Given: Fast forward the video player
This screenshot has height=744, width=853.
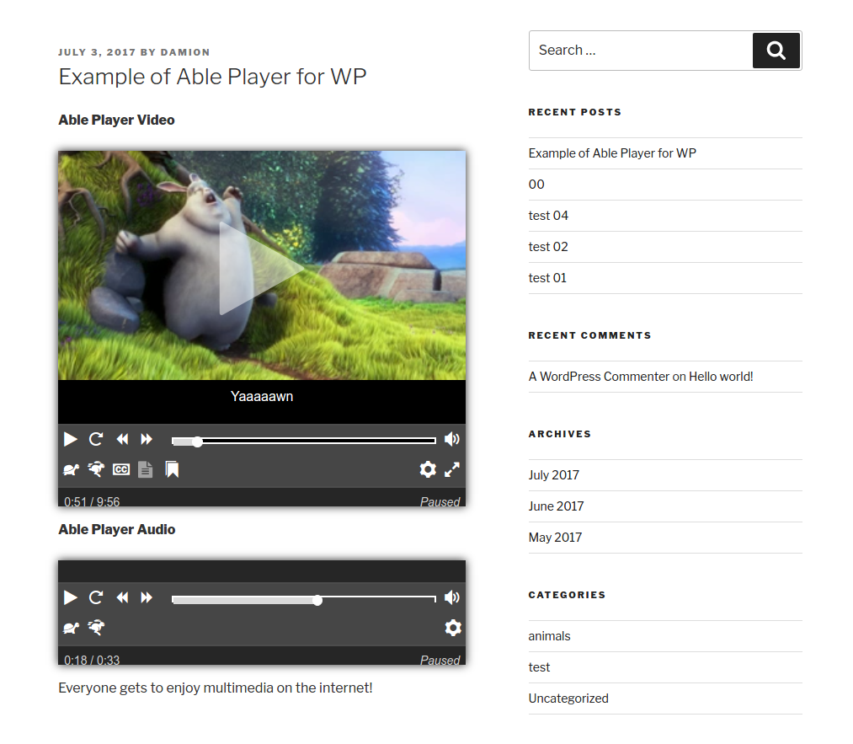Looking at the screenshot, I should coord(147,439).
